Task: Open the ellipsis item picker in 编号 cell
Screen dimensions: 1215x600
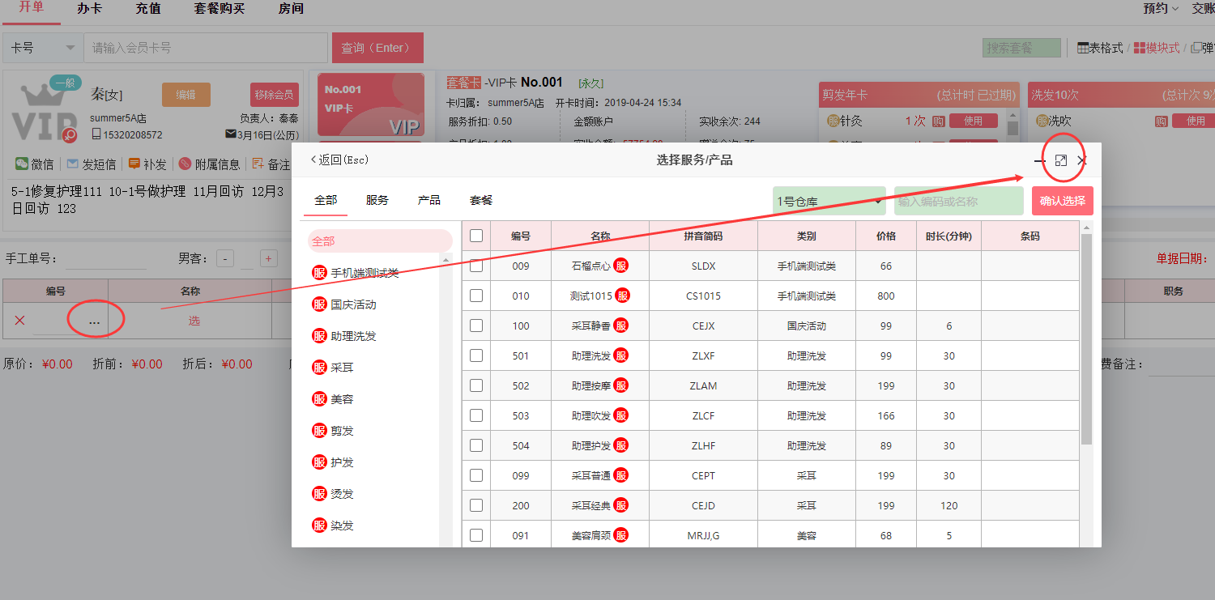Action: point(95,321)
